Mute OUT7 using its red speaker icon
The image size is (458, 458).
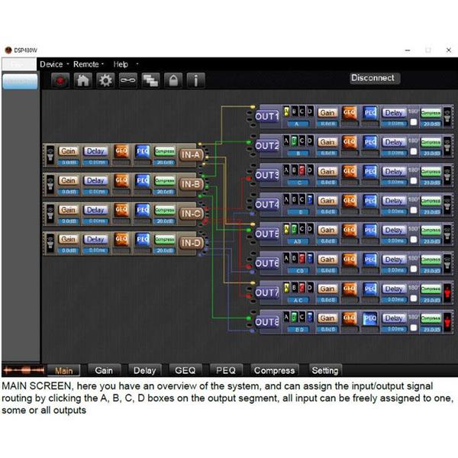pyautogui.click(x=448, y=292)
